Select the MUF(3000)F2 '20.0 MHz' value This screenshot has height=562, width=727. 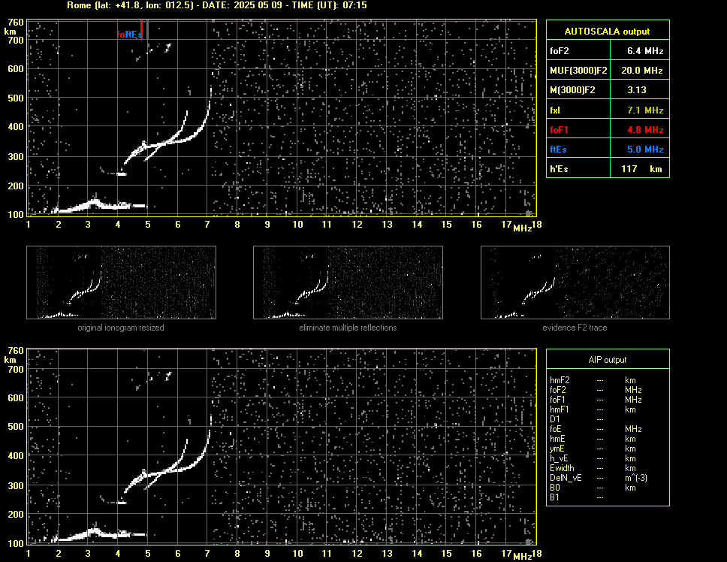tap(641, 71)
